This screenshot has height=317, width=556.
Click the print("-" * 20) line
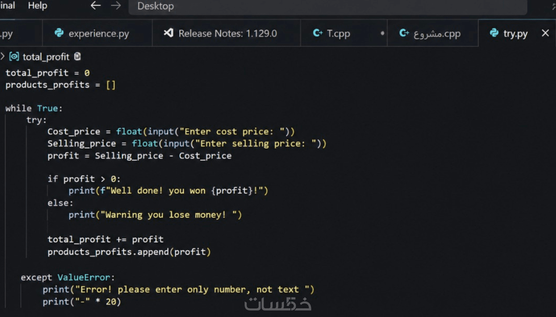pos(82,302)
